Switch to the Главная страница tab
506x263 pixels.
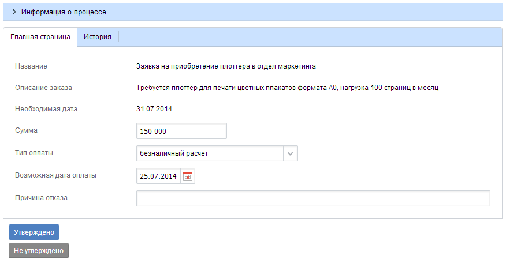[x=40, y=37]
